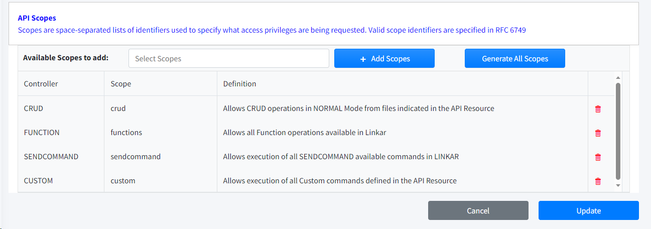This screenshot has height=229, width=651.
Task: Click the Add Scopes button
Action: [x=384, y=58]
